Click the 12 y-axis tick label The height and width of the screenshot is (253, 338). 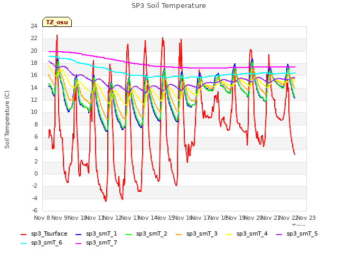point(34,100)
